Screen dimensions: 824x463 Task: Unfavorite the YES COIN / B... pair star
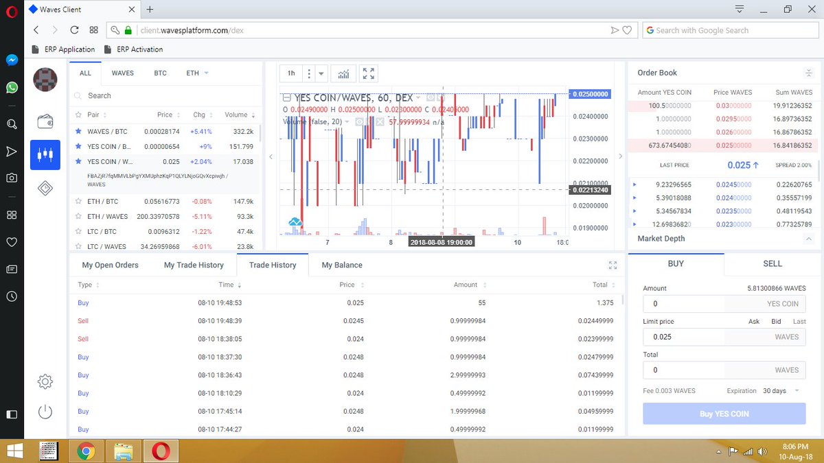pos(78,146)
